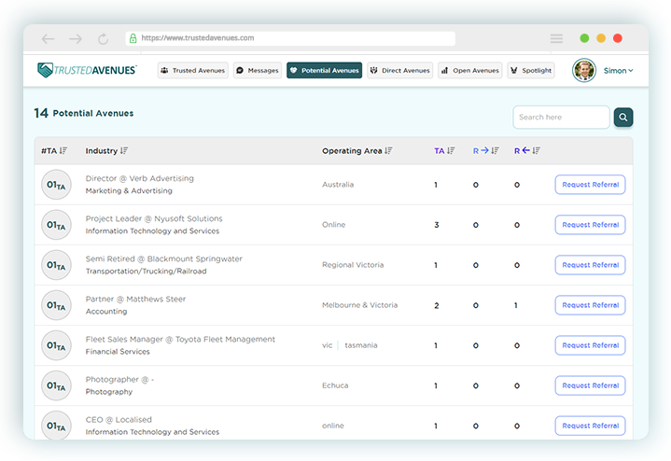Image resolution: width=671 pixels, height=461 pixels.
Task: Select the Potential Avenues tab
Action: tap(325, 70)
